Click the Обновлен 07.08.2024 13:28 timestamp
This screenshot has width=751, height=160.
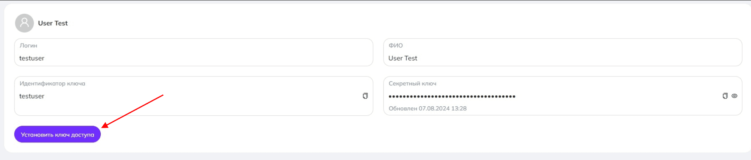[428, 109]
